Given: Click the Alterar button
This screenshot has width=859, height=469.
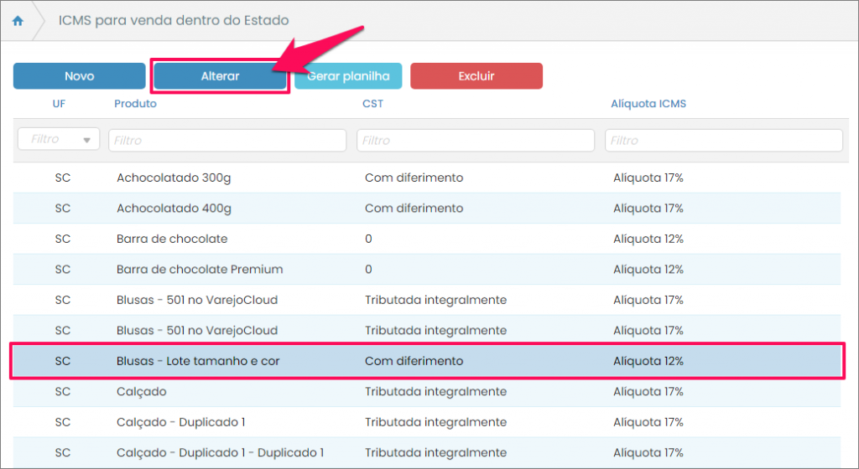Looking at the screenshot, I should [x=220, y=76].
